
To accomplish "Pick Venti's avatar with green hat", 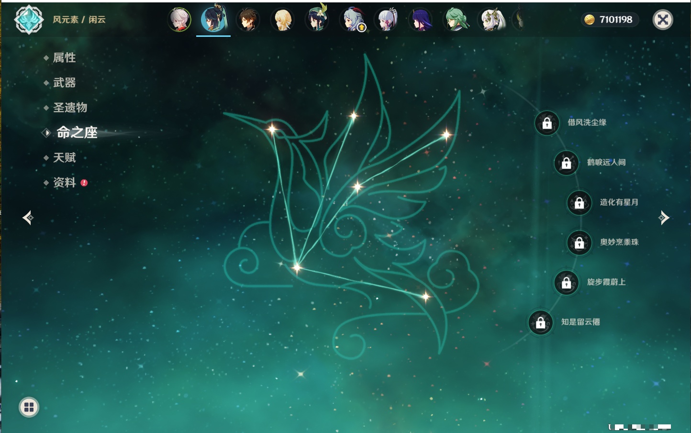I will click(317, 19).
